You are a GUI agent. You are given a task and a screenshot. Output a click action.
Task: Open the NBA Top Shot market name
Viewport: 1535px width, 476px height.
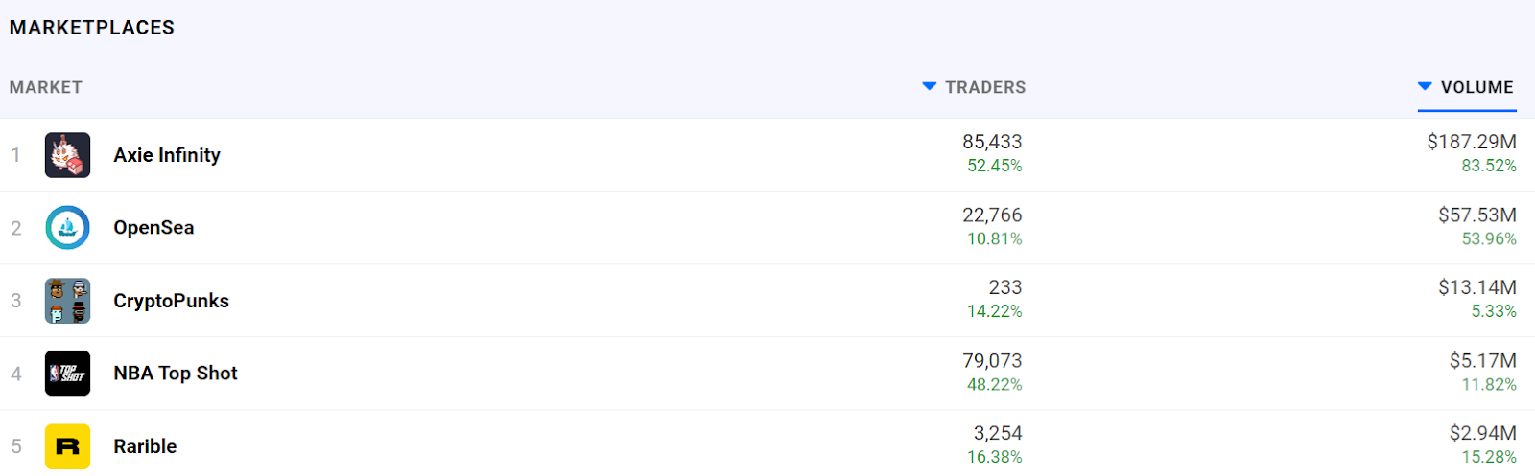click(x=176, y=374)
